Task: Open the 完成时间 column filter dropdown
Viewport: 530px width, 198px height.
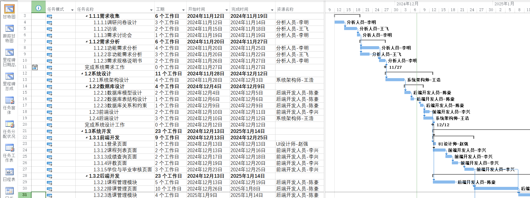Action: pos(272,10)
